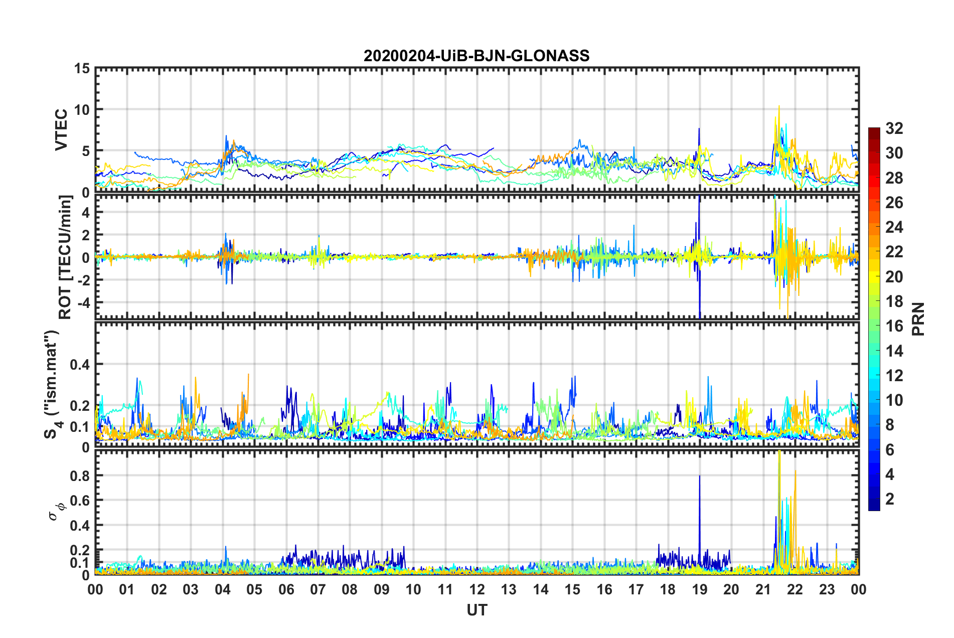Viewport: 954px width, 638px height.
Task: Click x-axis hour label 13
Action: click(509, 589)
